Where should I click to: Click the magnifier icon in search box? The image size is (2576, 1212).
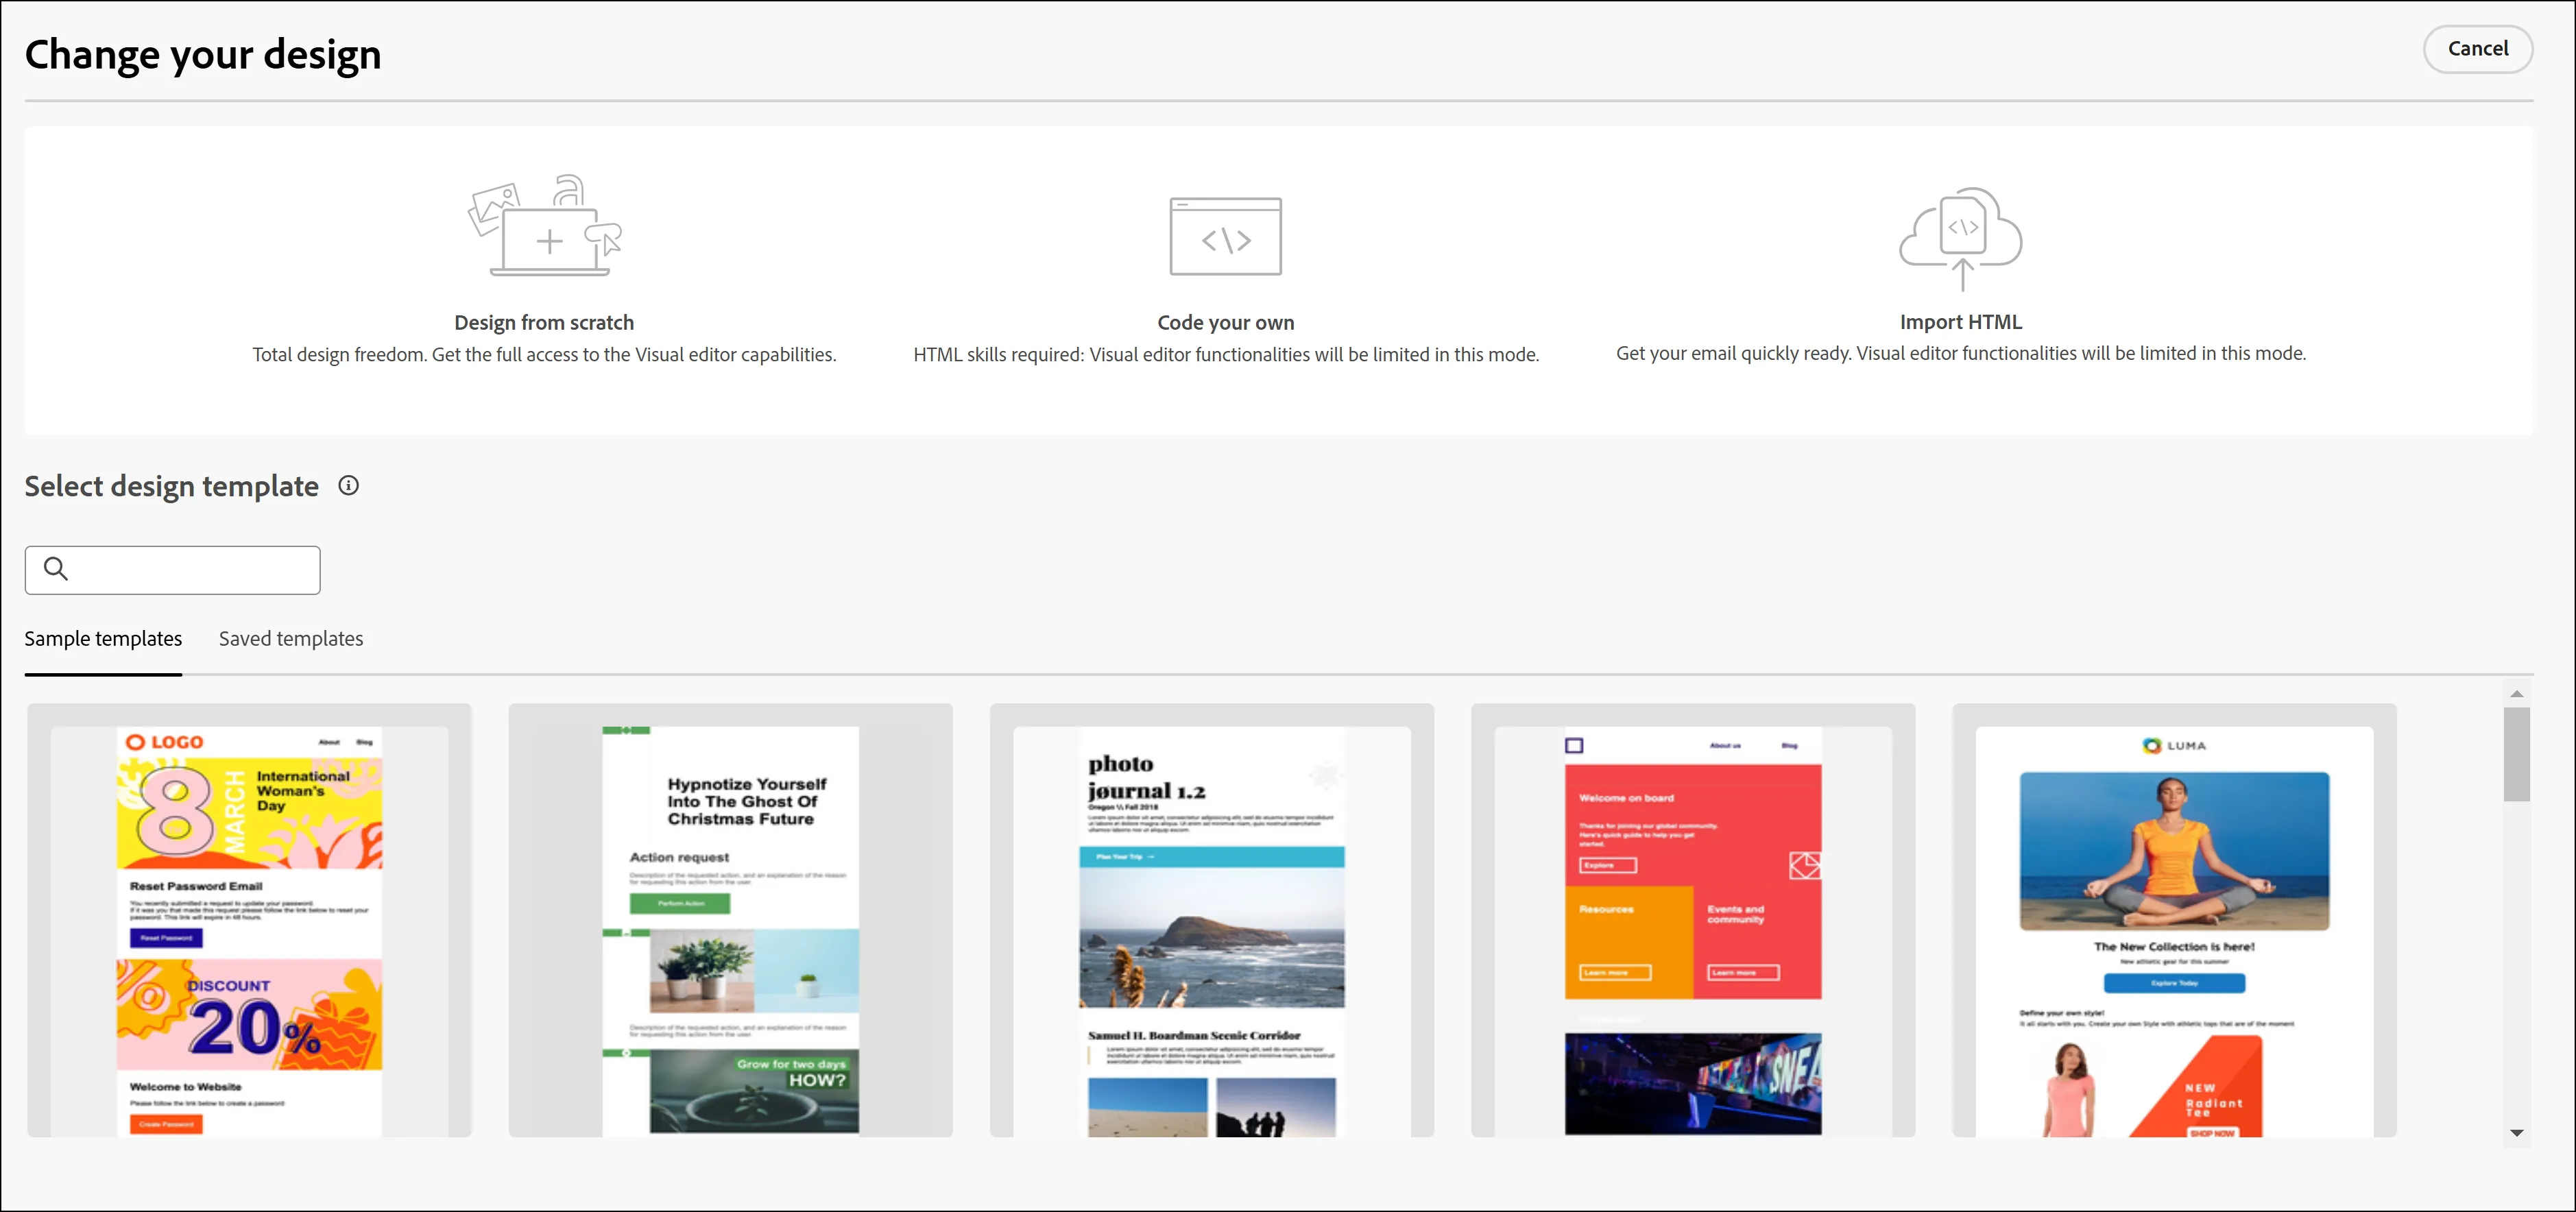[x=56, y=569]
